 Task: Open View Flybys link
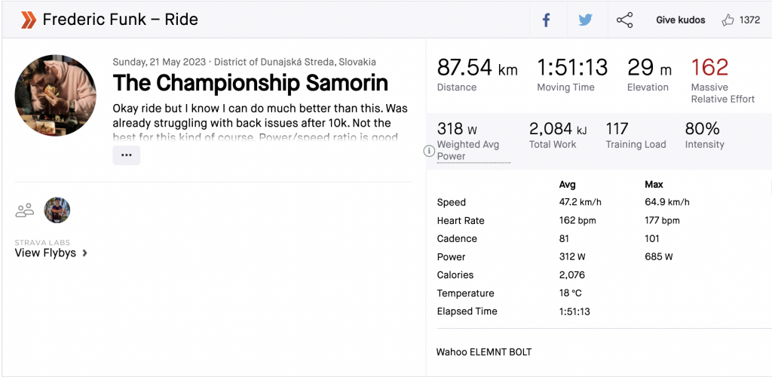pyautogui.click(x=45, y=253)
